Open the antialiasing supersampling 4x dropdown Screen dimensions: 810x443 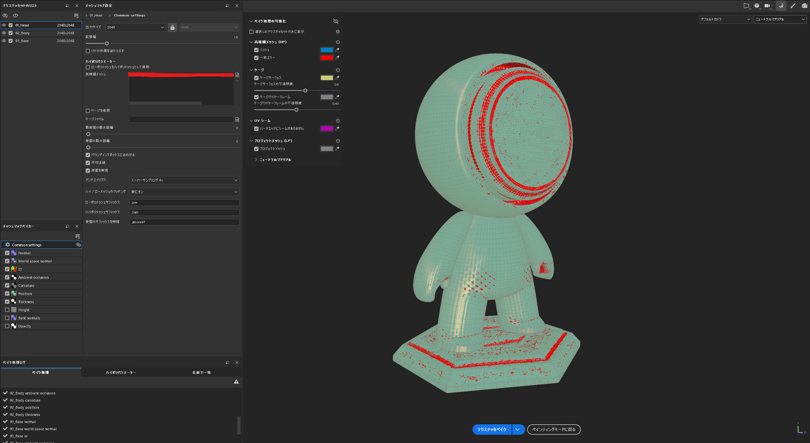tap(184, 180)
